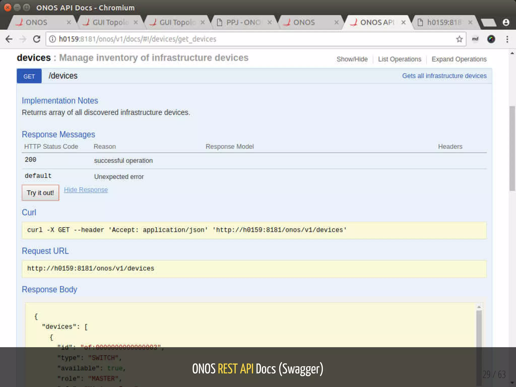Close the second GUI Topolo tab

pyautogui.click(x=203, y=22)
